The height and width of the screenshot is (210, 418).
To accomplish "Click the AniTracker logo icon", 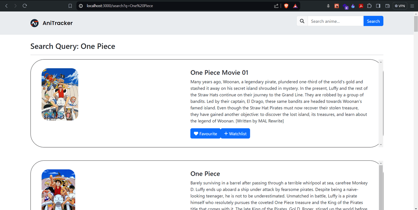I will pos(35,23).
